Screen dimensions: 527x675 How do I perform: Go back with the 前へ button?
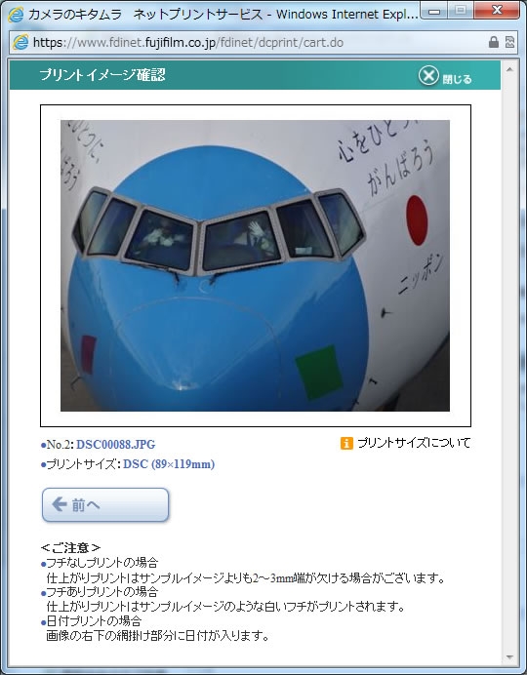(105, 505)
